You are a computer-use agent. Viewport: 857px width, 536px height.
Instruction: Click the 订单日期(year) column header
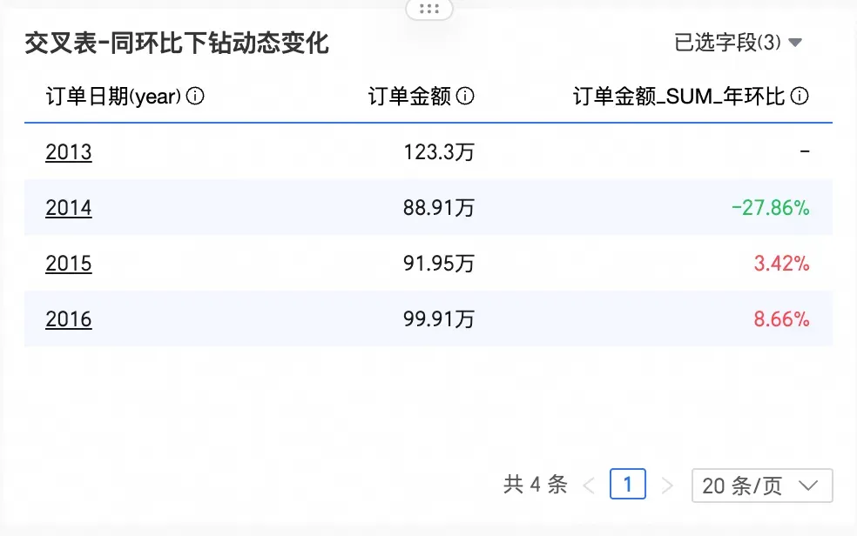click(x=113, y=96)
